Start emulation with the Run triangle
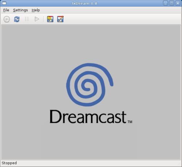182x167 pixels. (x=37, y=19)
